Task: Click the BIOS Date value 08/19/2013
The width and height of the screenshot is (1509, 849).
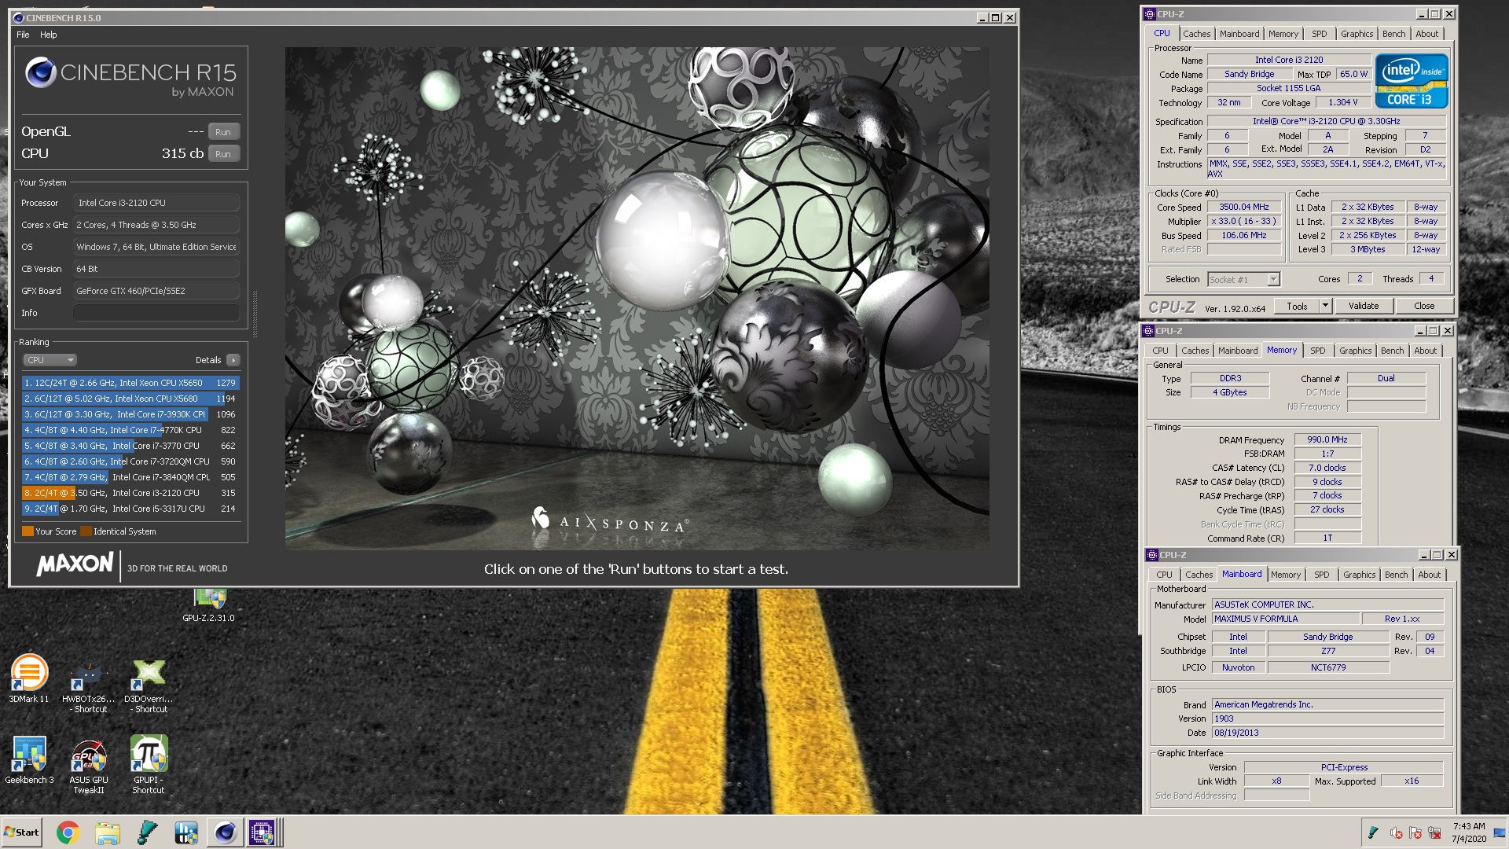Action: click(x=1327, y=733)
